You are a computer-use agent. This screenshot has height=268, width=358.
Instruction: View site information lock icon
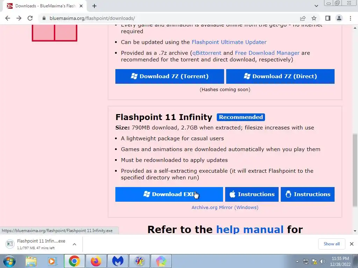pyautogui.click(x=44, y=18)
